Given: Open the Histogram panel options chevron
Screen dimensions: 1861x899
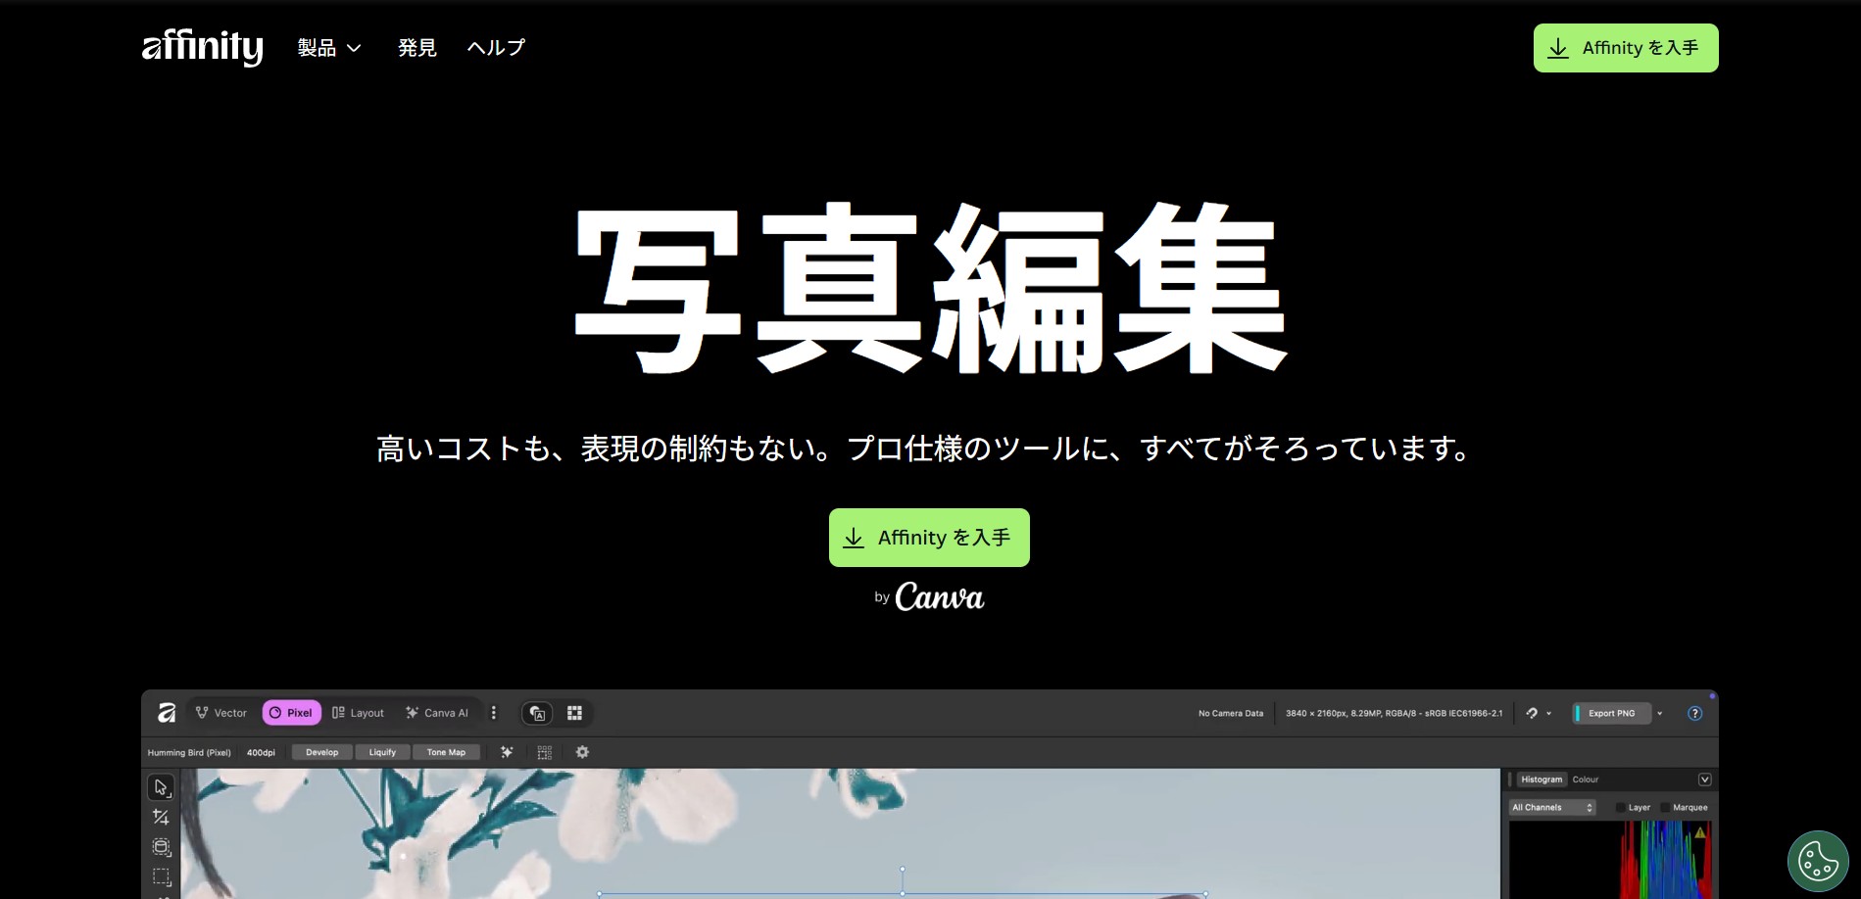Looking at the screenshot, I should pos(1705,780).
